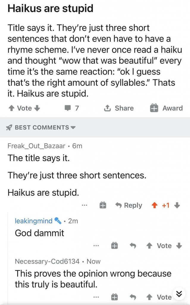Expand the Best Comments sort dropdown
Viewport: 190px width, 305px height.
tap(41, 127)
